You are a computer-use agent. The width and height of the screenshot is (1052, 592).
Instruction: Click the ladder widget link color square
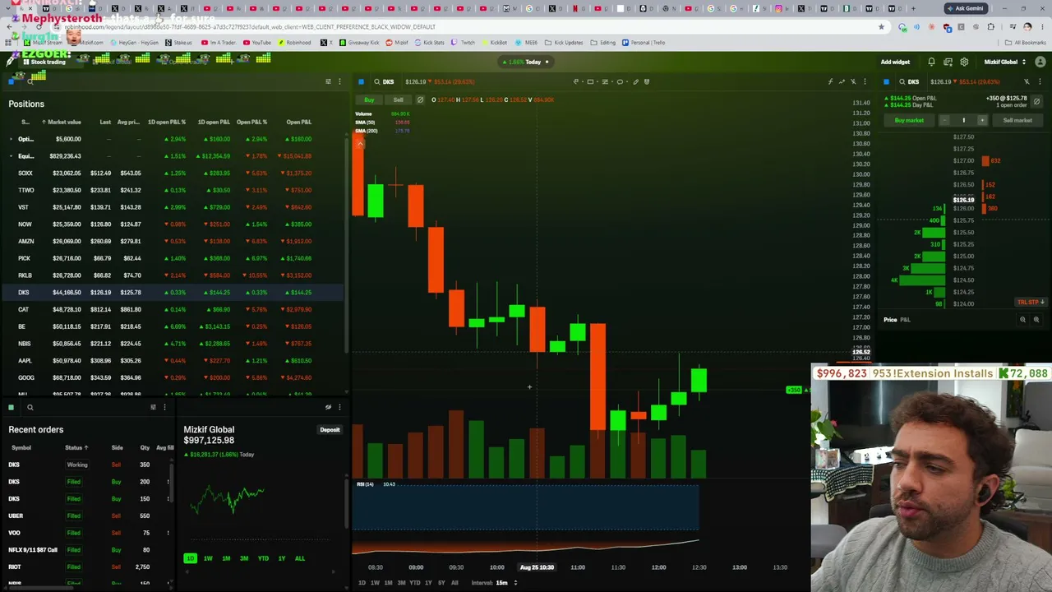886,81
